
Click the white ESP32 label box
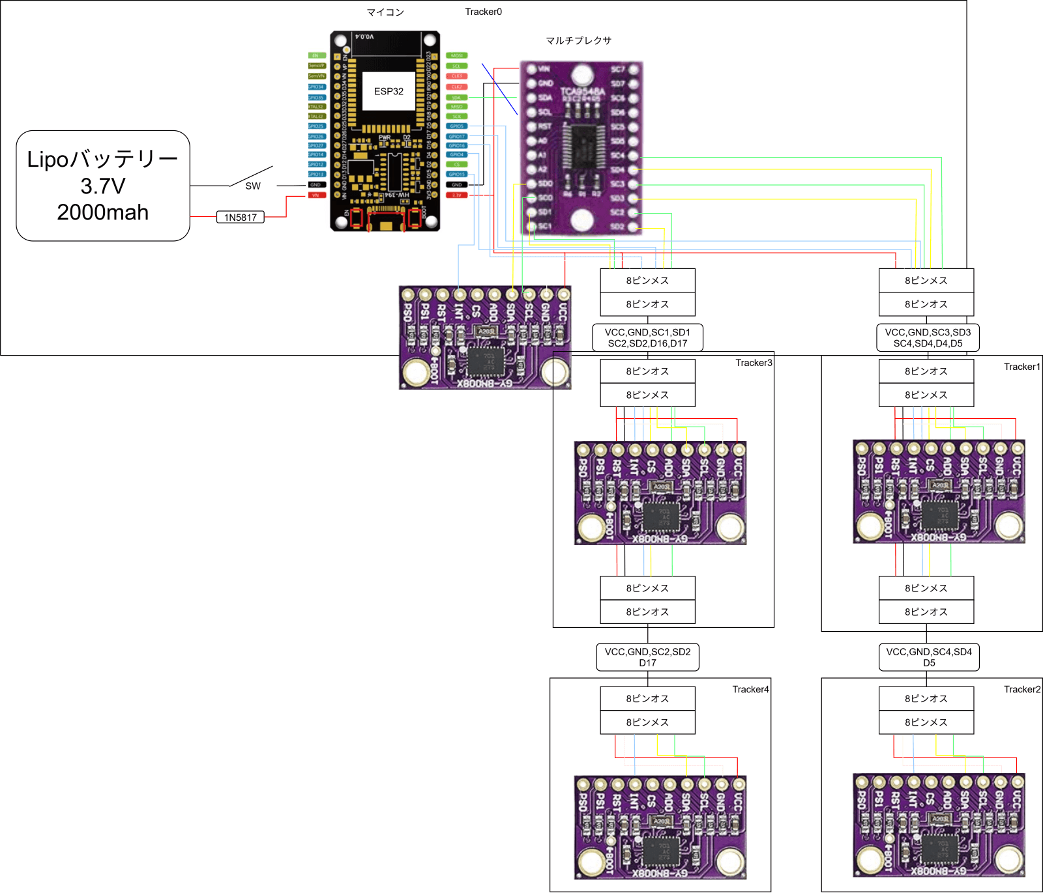pos(389,91)
